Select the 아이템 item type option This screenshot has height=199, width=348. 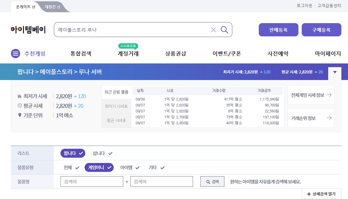coord(130,168)
